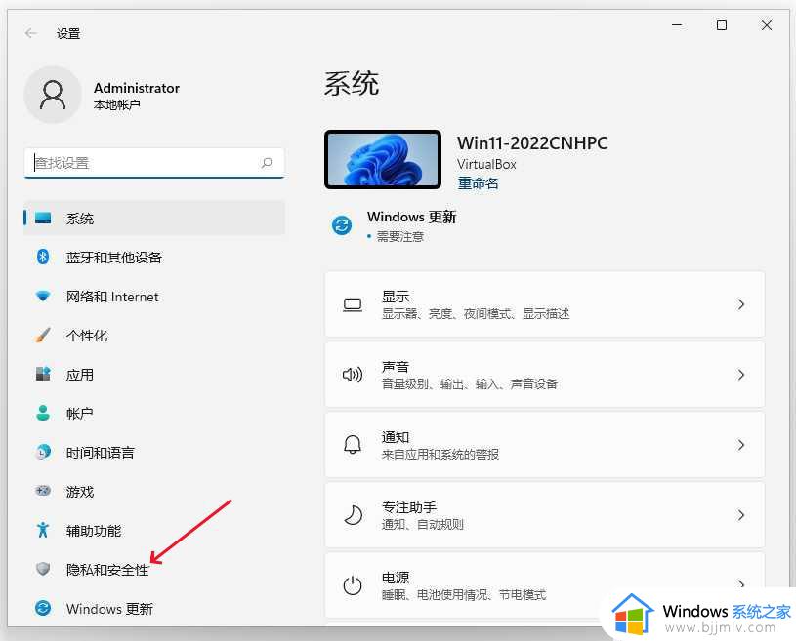
Task: Open 应用 settings page
Action: (154, 375)
